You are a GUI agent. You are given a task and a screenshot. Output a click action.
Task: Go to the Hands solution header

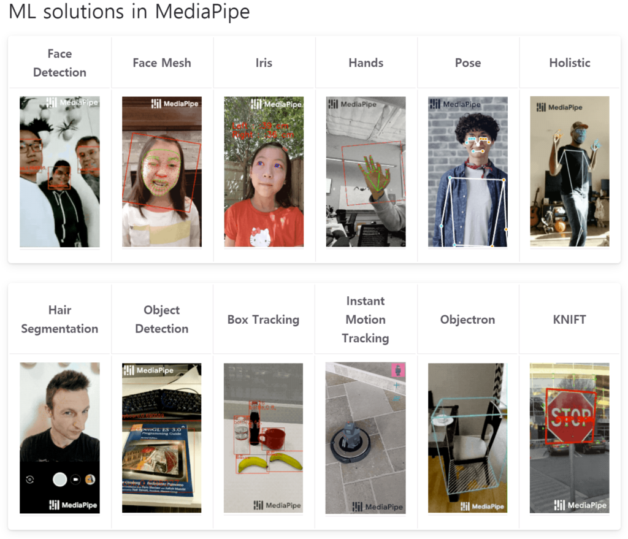(x=366, y=63)
